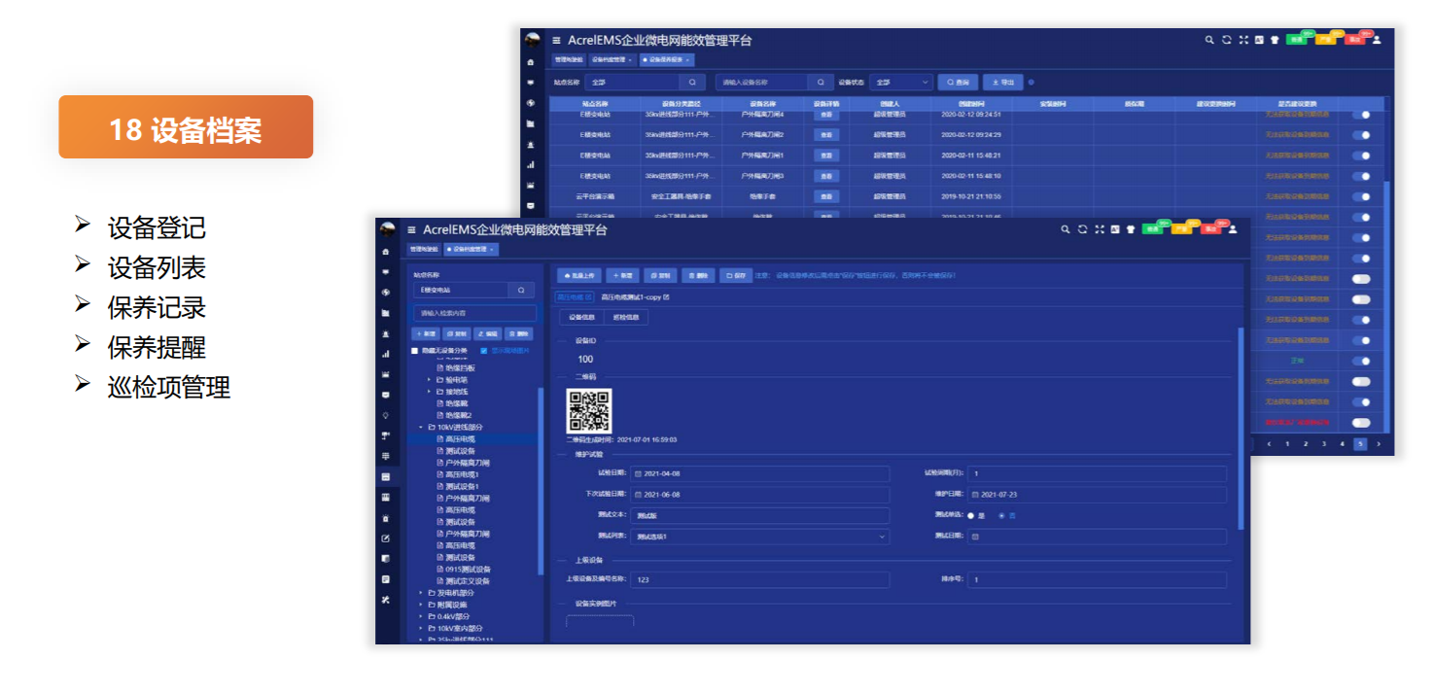Click search icon beside E楼变电站 station field

521,290
